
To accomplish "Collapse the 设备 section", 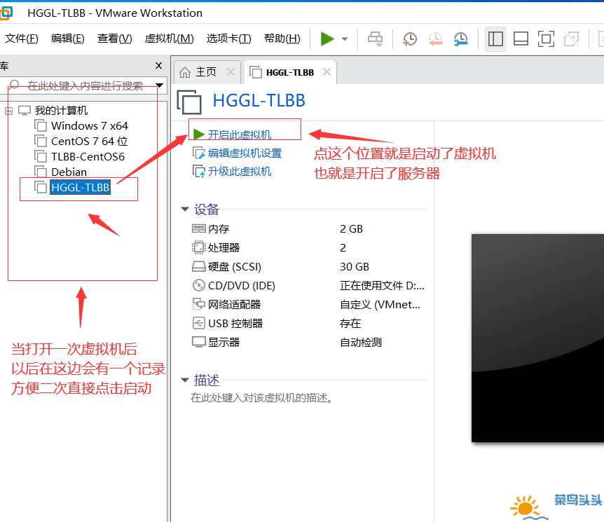I will click(x=185, y=210).
